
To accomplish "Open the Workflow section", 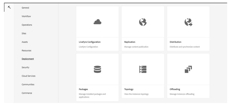I will point(26,16).
